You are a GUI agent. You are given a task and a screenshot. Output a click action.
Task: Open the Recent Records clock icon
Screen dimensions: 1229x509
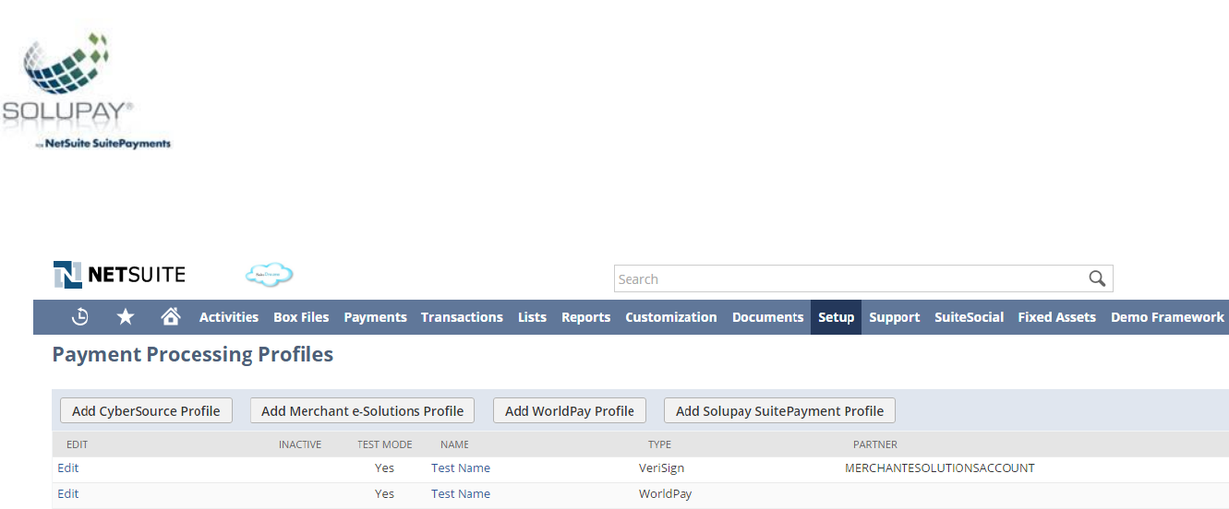(x=80, y=316)
